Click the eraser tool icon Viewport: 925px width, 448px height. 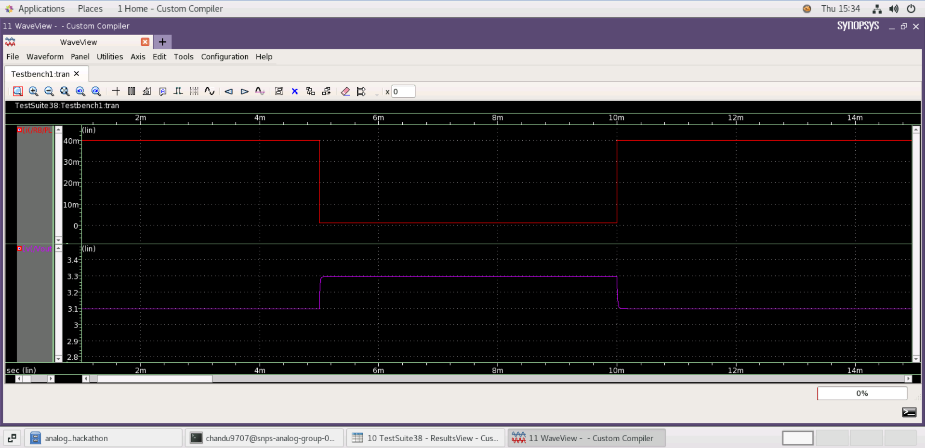click(345, 91)
